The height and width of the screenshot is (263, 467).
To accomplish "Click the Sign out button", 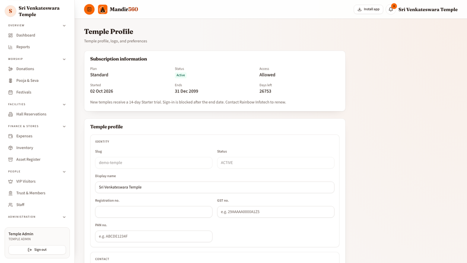I will click(x=37, y=250).
